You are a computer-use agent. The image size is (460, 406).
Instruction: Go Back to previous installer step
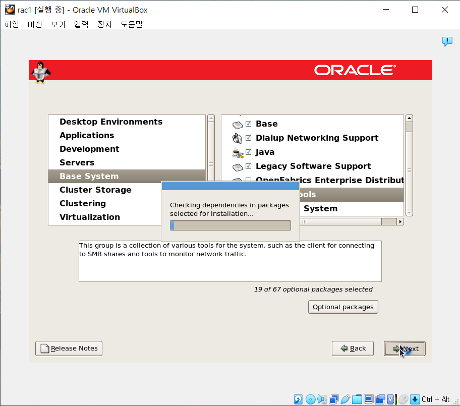click(353, 349)
